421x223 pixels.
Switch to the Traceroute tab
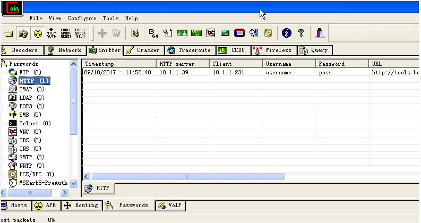191,50
